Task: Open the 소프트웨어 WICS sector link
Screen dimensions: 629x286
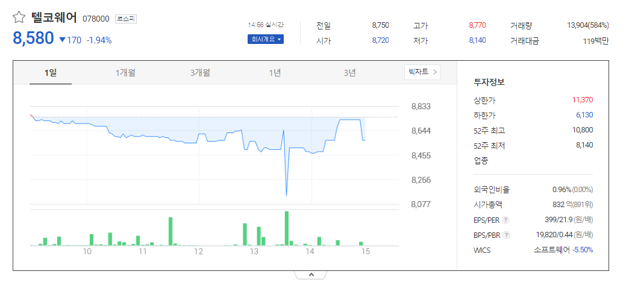Action: pos(551,250)
